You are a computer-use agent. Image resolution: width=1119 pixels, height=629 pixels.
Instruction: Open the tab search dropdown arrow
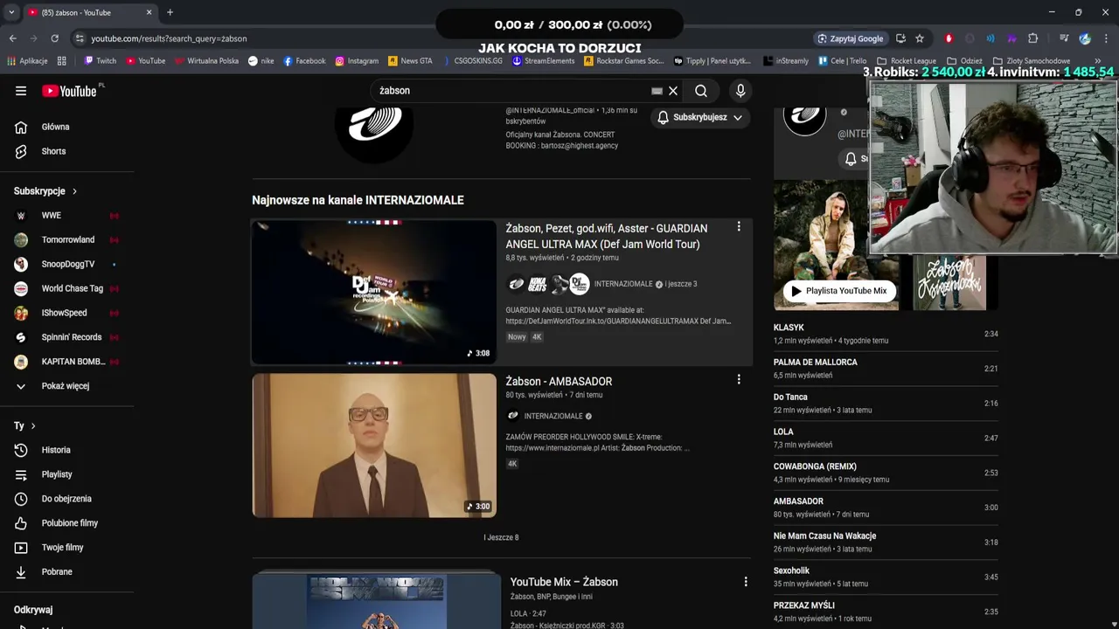[10, 12]
